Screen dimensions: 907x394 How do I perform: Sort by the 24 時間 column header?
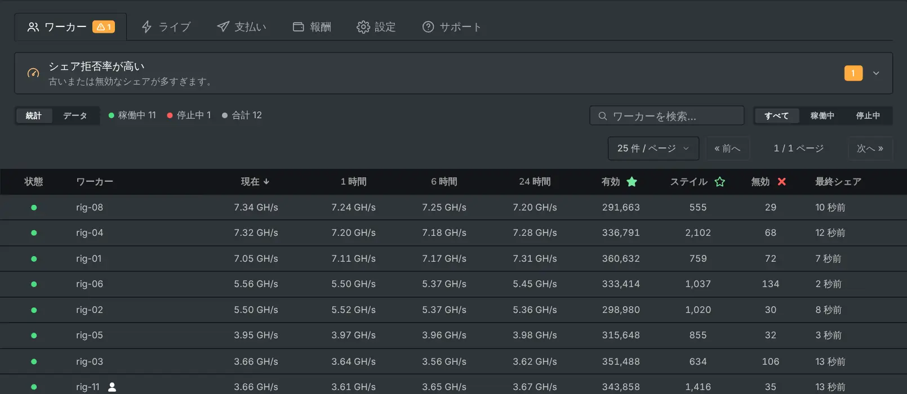pyautogui.click(x=535, y=182)
